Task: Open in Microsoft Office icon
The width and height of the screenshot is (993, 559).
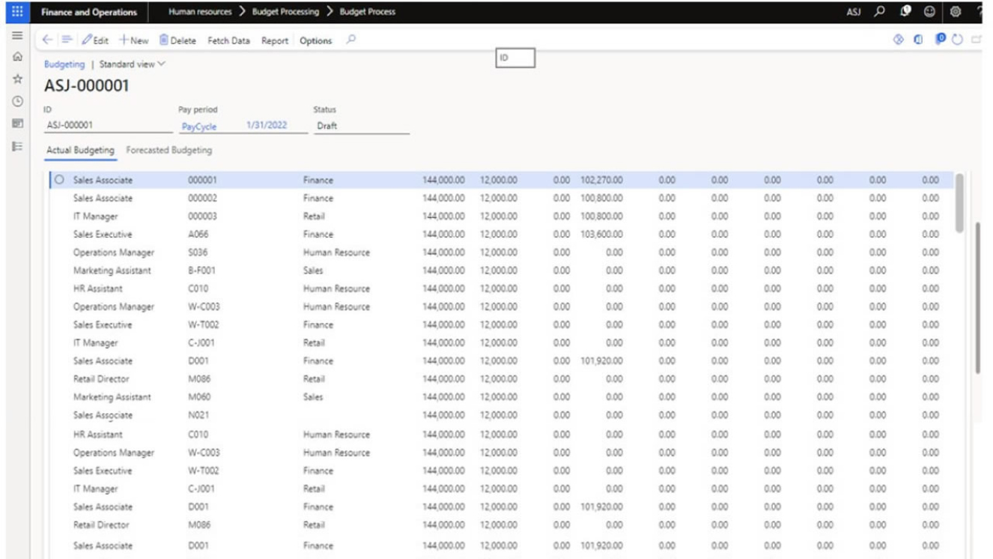Action: [918, 40]
